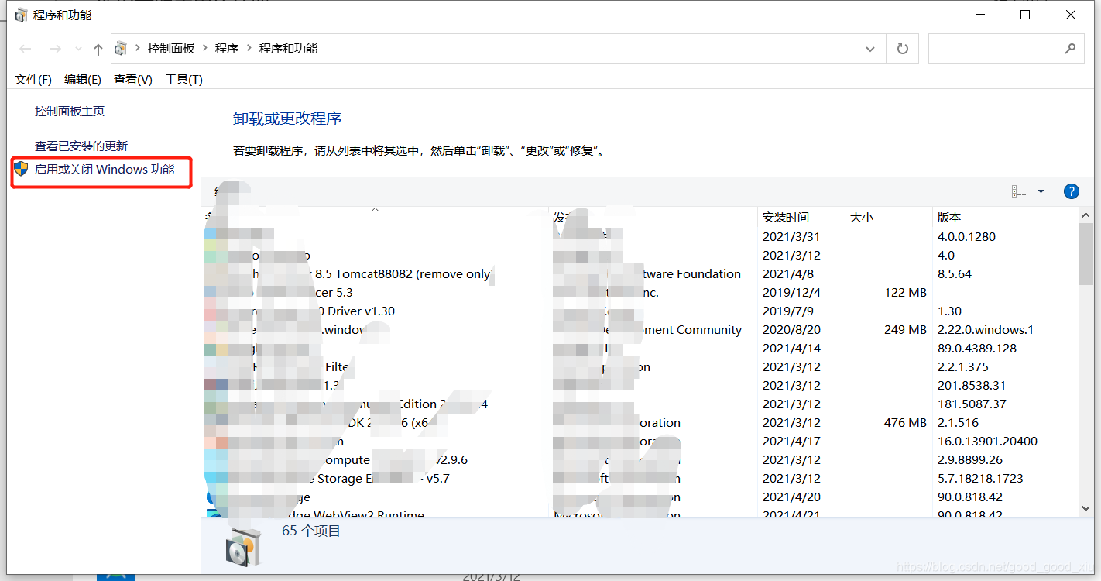Select 程序和功能 in the breadcrumb path
The image size is (1101, 581).
pyautogui.click(x=288, y=49)
